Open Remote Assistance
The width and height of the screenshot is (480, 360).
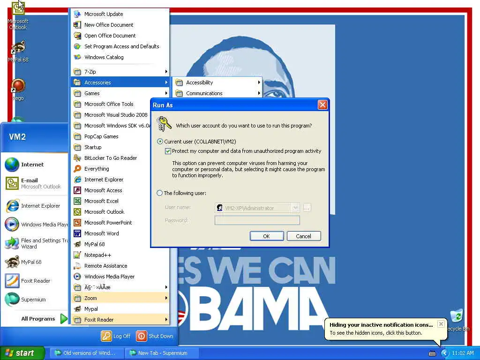120,266
